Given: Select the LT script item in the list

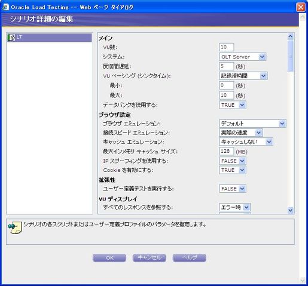Looking at the screenshot, I should [x=50, y=38].
